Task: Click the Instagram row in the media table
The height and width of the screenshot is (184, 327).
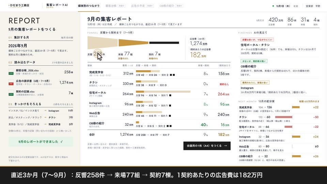Action: point(159,104)
